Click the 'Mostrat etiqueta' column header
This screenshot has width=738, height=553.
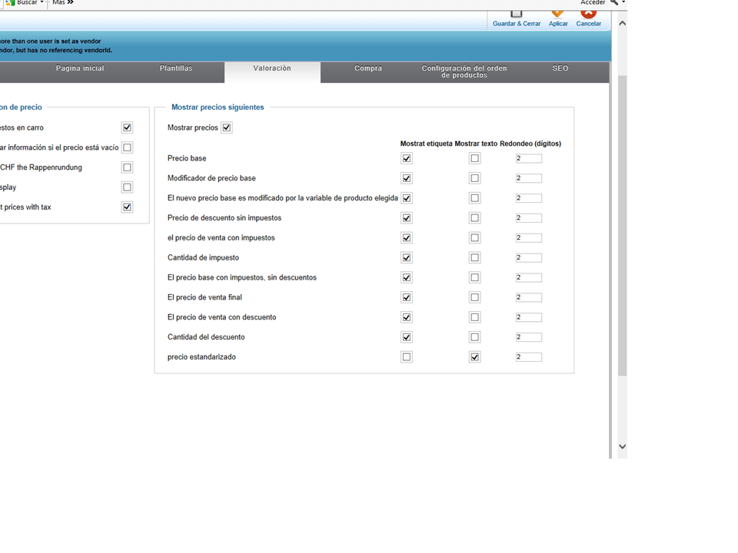pos(426,144)
